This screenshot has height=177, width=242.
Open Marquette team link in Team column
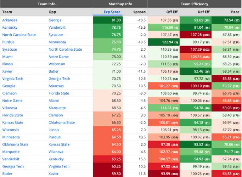tap(11, 152)
